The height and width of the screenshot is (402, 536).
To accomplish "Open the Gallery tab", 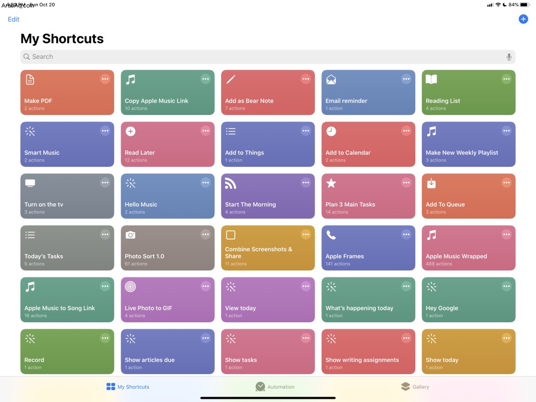I will pos(415,386).
